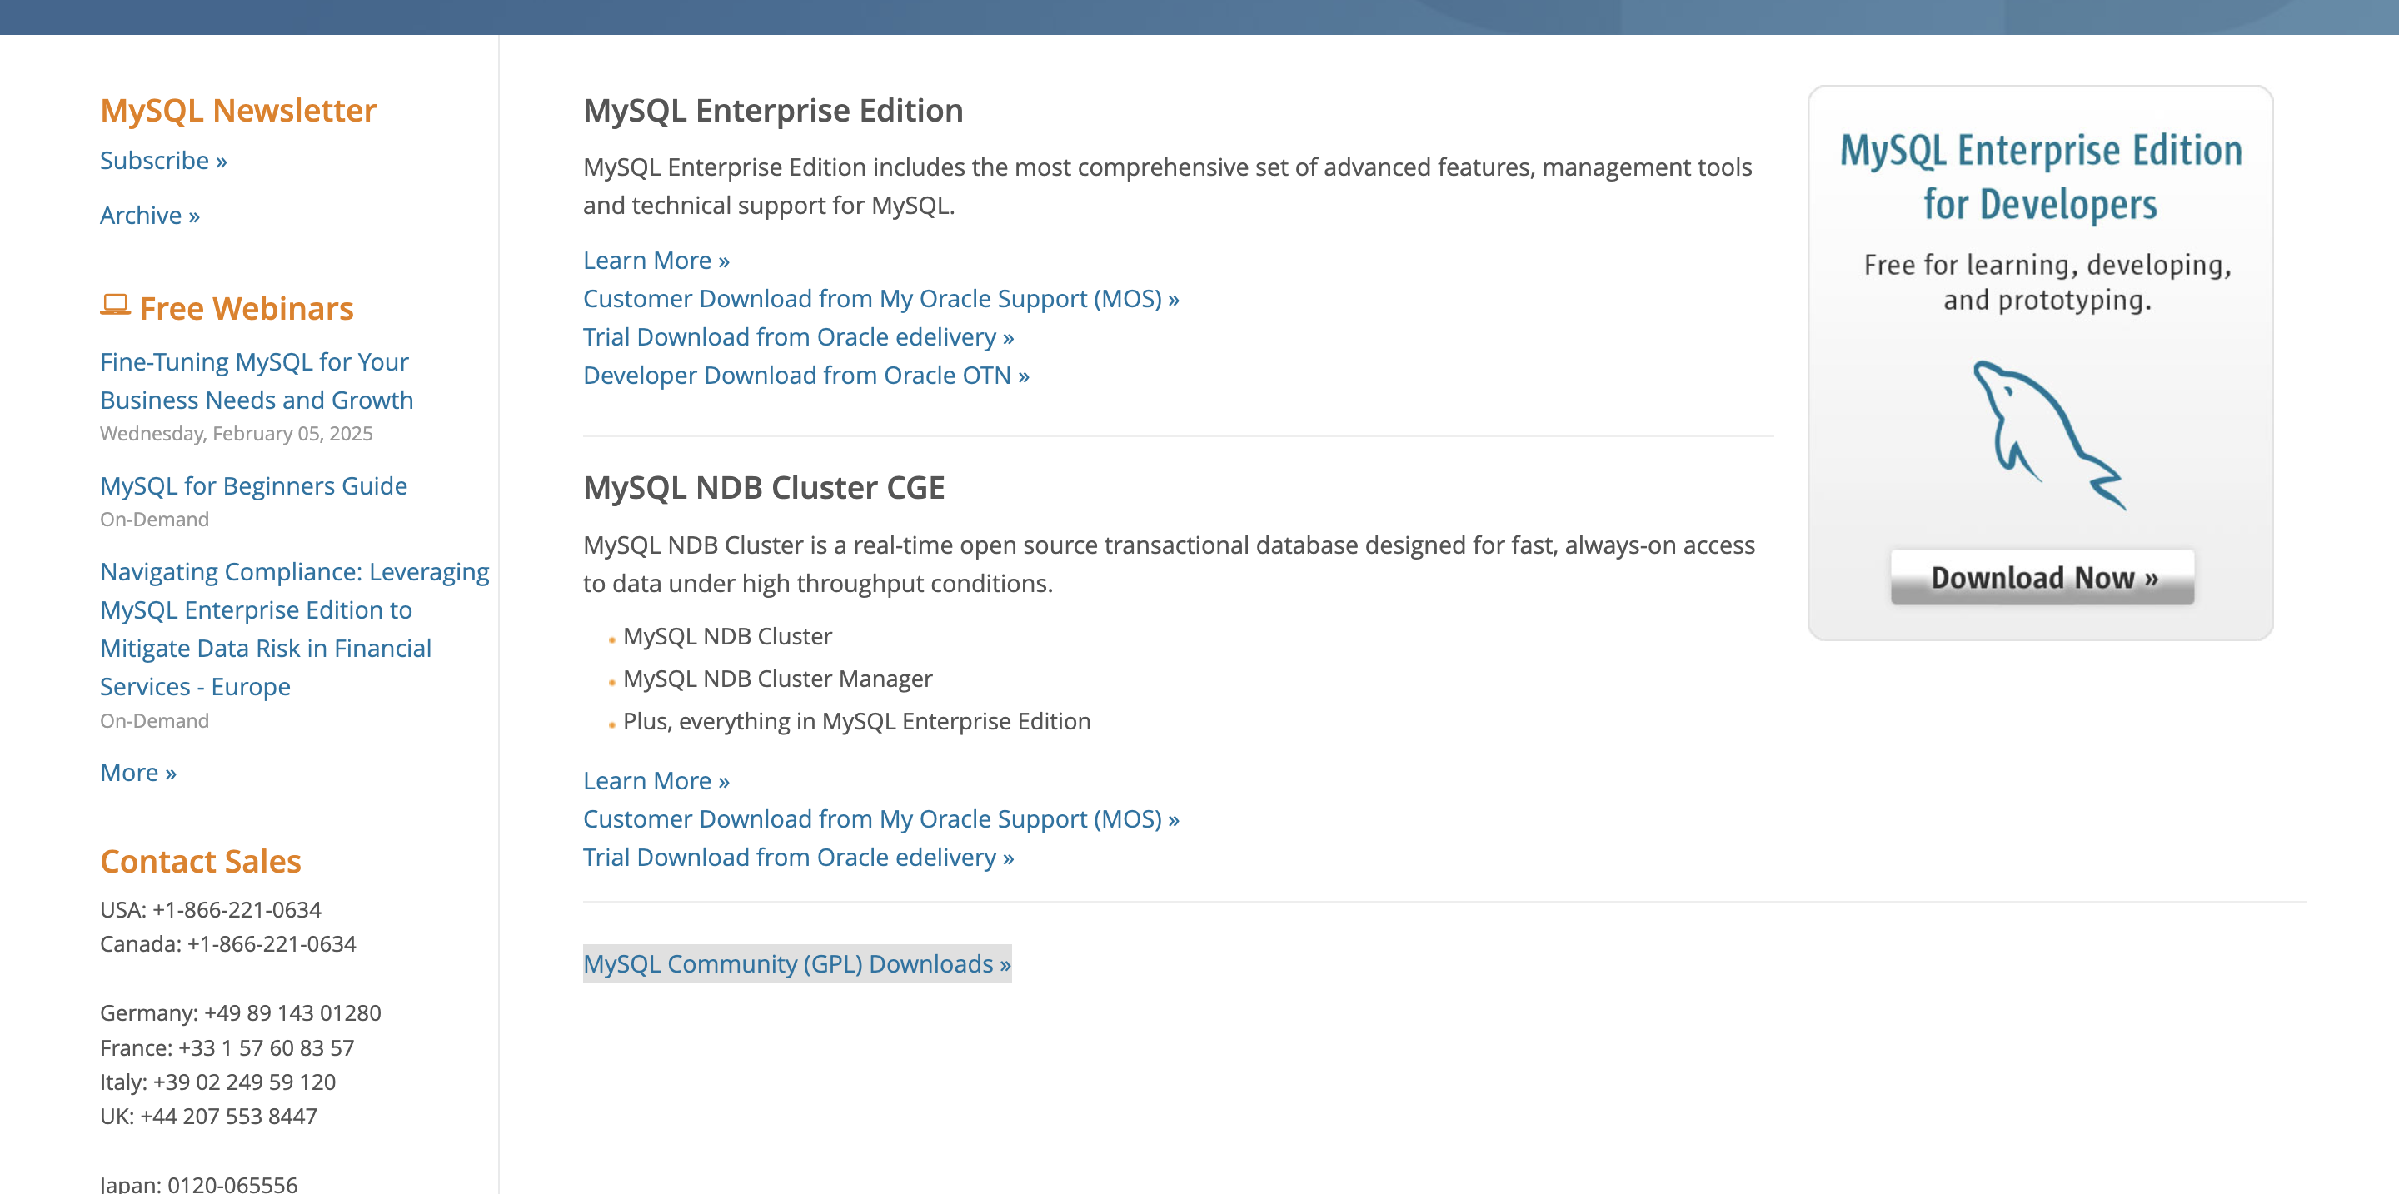The width and height of the screenshot is (2399, 1194).
Task: Click the Free Webinars laptop icon
Action: (x=115, y=306)
